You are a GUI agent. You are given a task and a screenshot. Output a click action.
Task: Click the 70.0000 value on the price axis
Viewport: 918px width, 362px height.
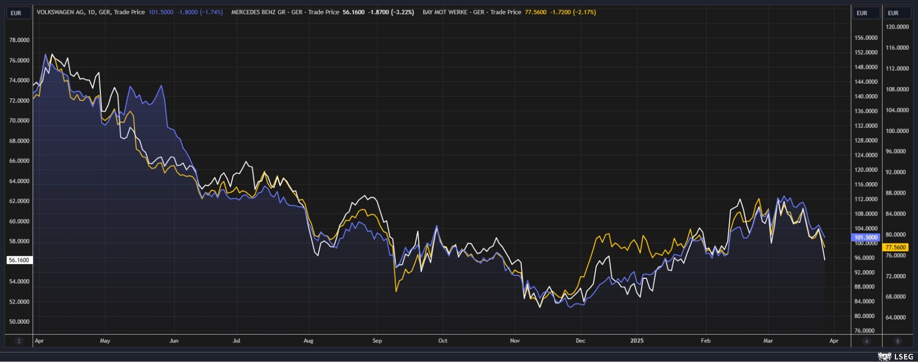point(19,121)
